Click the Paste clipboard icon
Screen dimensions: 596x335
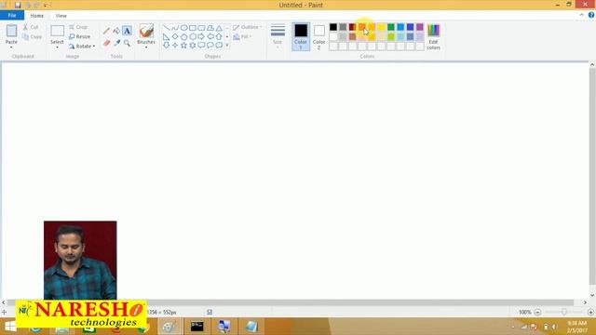(11, 31)
